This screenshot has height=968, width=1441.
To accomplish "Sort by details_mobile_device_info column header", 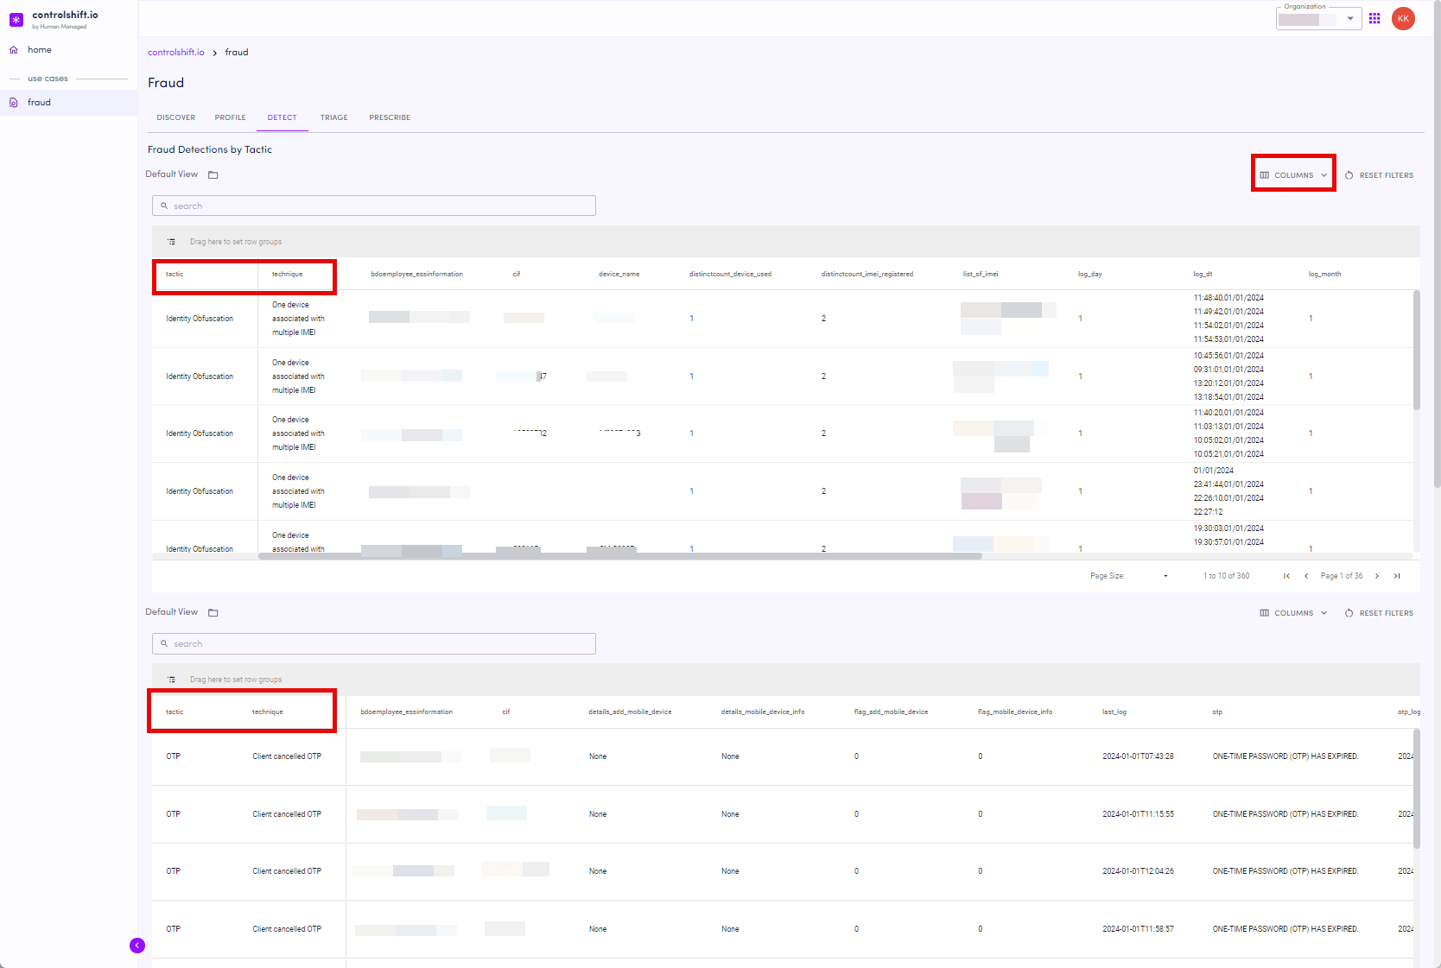I will click(763, 712).
